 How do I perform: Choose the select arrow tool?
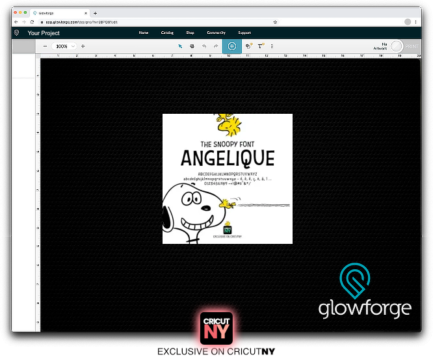pos(180,46)
